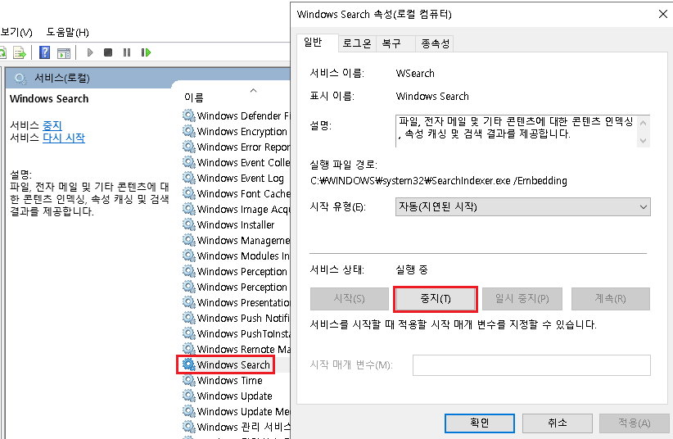Click the 중지(T) stop button
Screen dimensions: 673x439
pyautogui.click(x=436, y=299)
